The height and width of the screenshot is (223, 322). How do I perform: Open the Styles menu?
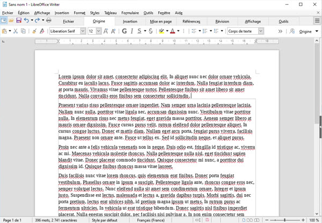pyautogui.click(x=94, y=13)
